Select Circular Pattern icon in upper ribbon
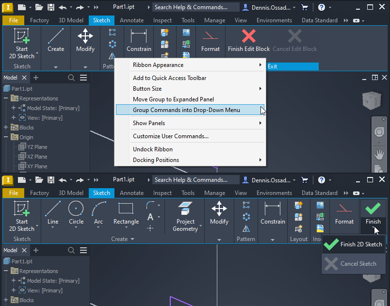 (112, 44)
